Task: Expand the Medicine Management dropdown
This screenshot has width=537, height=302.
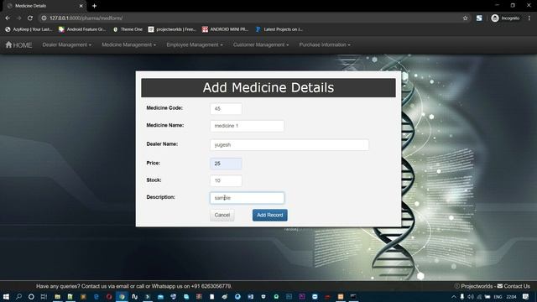Action: tap(128, 44)
